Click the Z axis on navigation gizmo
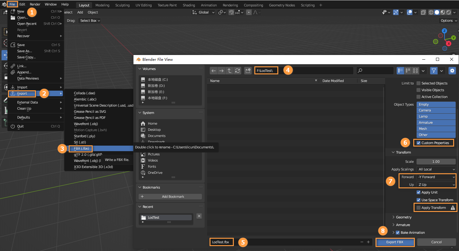This screenshot has height=251, width=459. click(444, 31)
